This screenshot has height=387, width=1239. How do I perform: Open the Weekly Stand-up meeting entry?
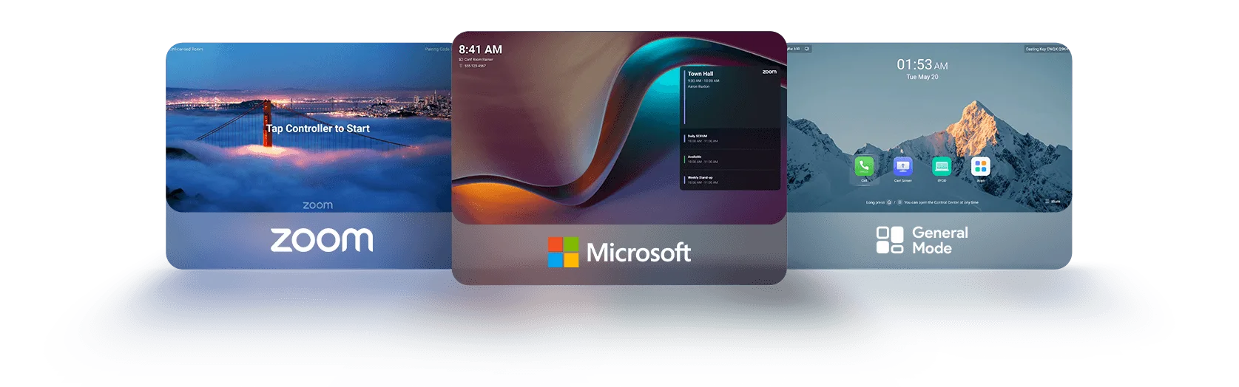pyautogui.click(x=710, y=179)
